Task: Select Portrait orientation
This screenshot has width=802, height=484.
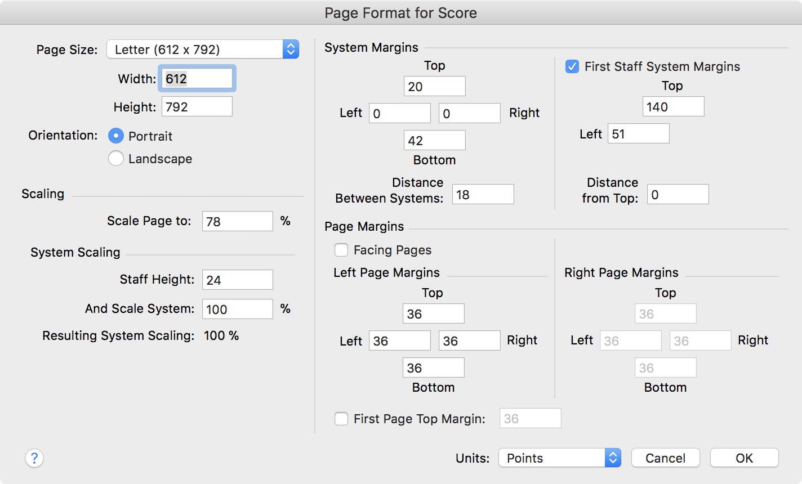Action: [116, 136]
